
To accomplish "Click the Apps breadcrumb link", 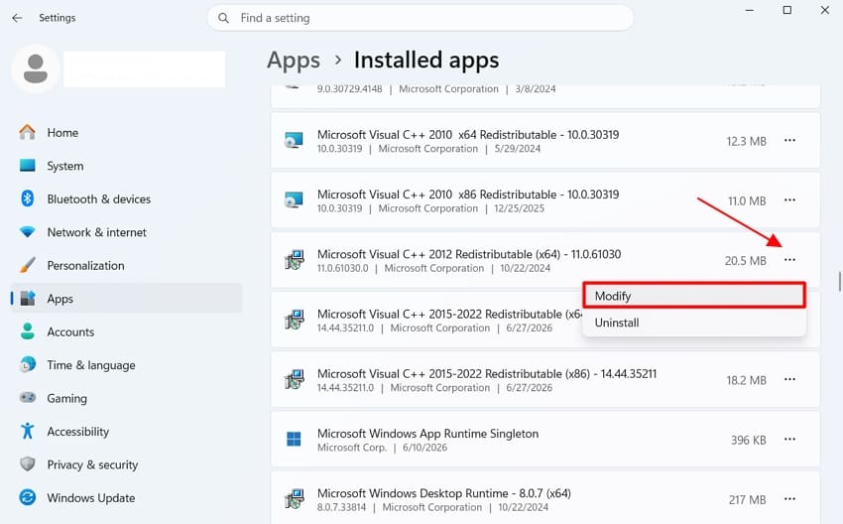I will (294, 60).
